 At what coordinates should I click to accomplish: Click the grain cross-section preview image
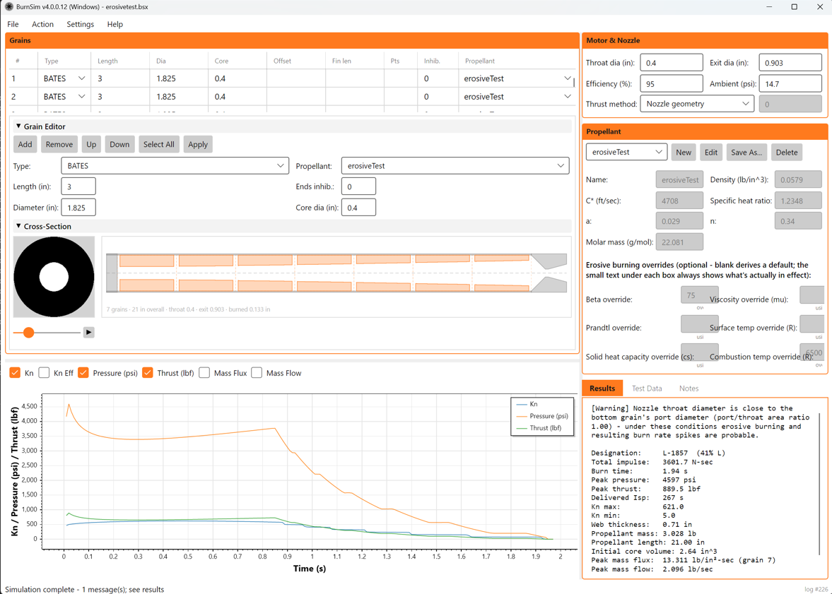[x=54, y=278]
